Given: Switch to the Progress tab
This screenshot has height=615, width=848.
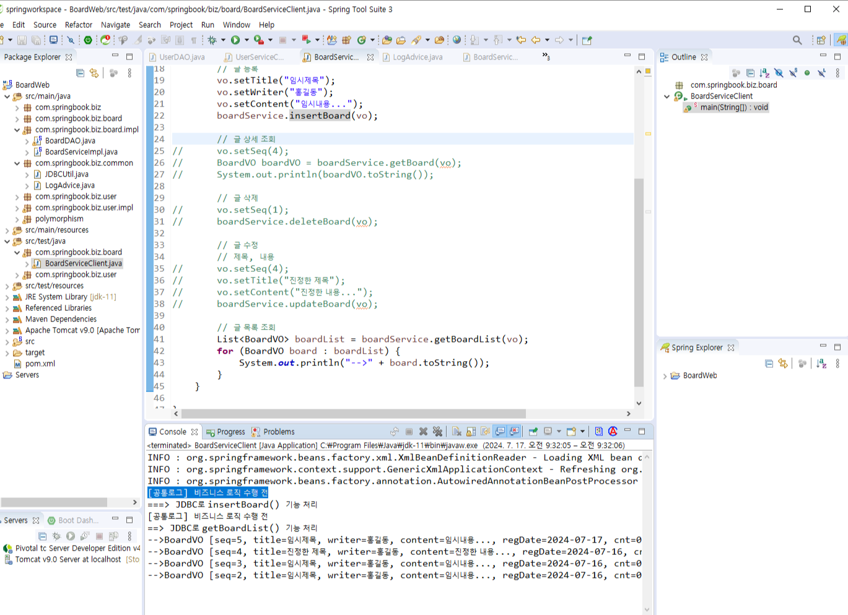Looking at the screenshot, I should (x=226, y=432).
